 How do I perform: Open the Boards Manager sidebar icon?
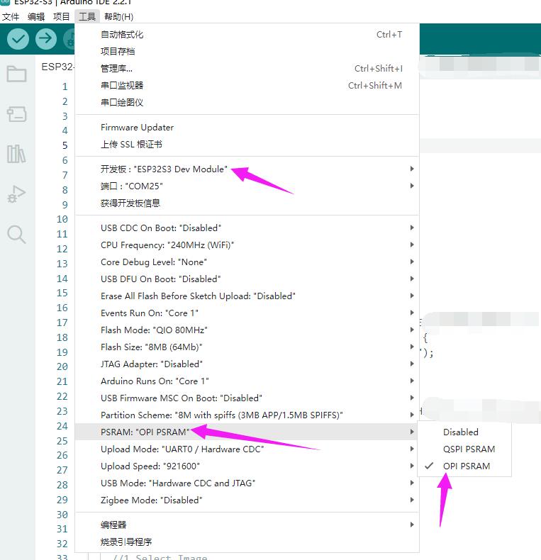pos(16,113)
